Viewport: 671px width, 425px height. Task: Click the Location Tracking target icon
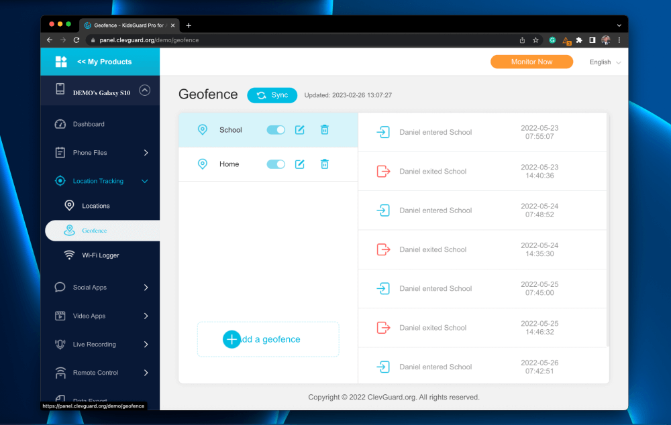[x=60, y=181]
